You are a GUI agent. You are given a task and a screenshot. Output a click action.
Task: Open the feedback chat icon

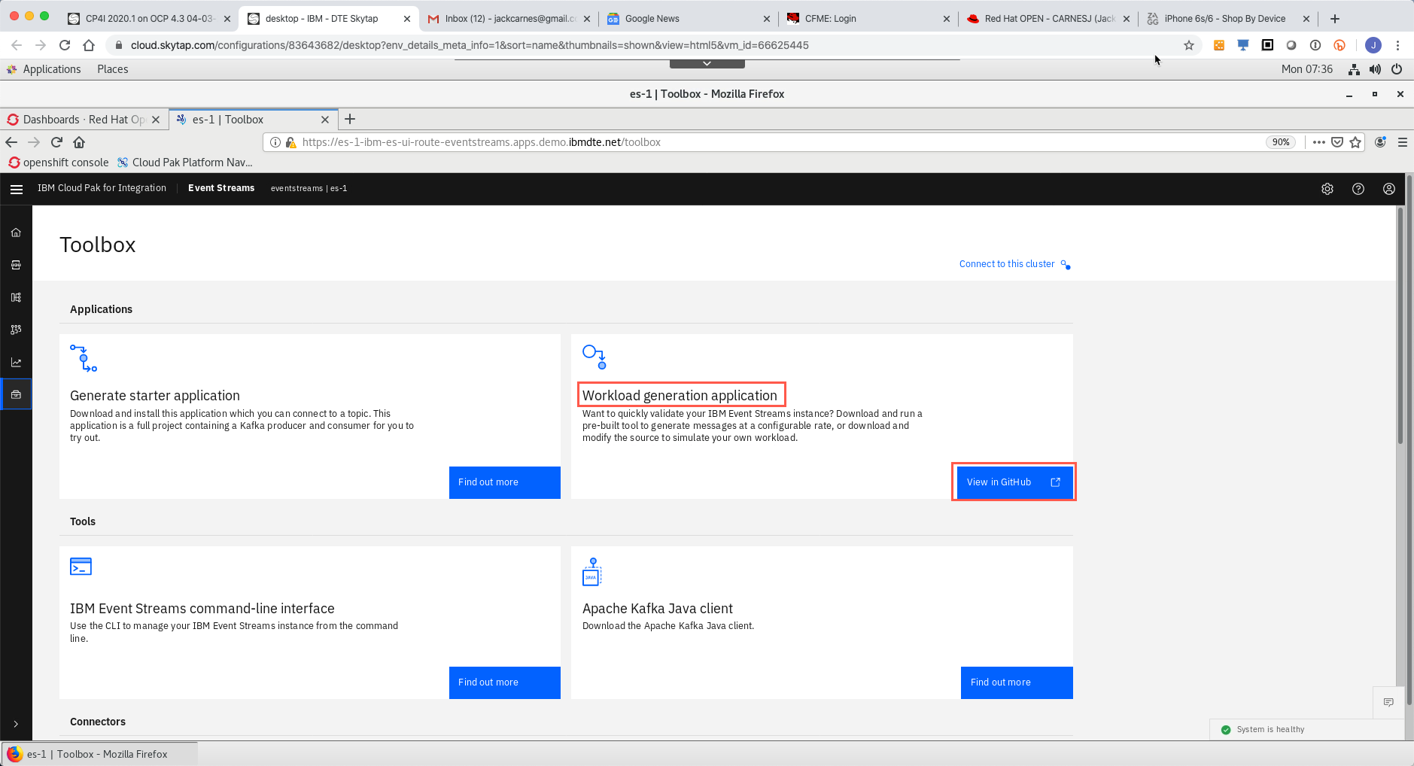(1388, 702)
